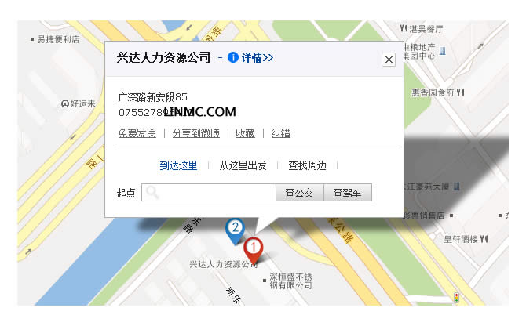Click the 深恒盛不锈钢有限公司 map label
The height and width of the screenshot is (326, 526).
click(x=290, y=281)
